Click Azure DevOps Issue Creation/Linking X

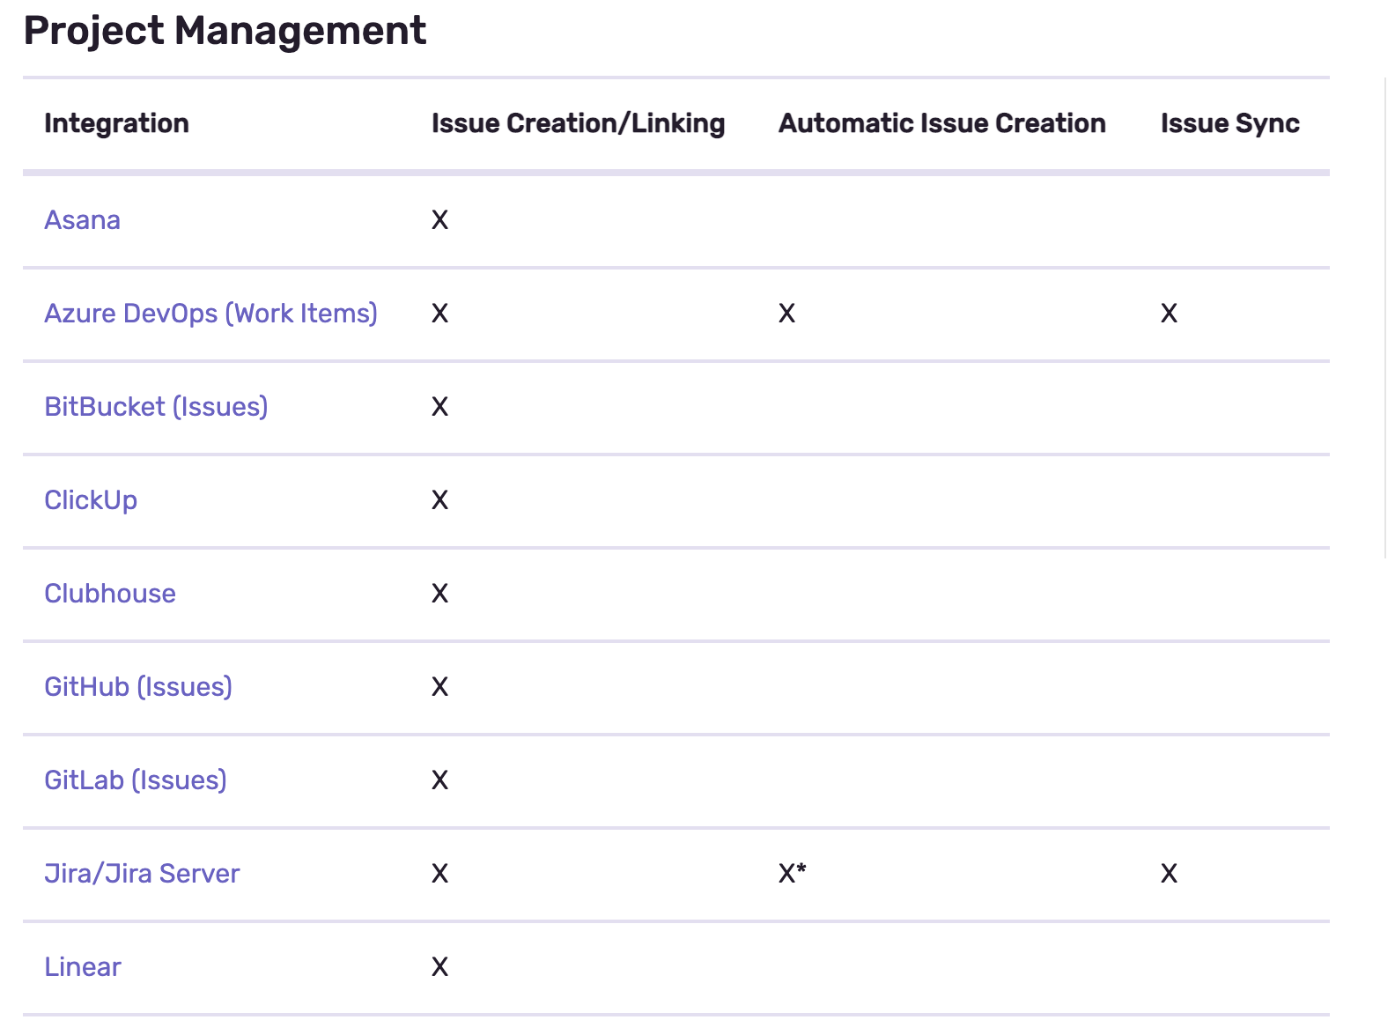440,314
